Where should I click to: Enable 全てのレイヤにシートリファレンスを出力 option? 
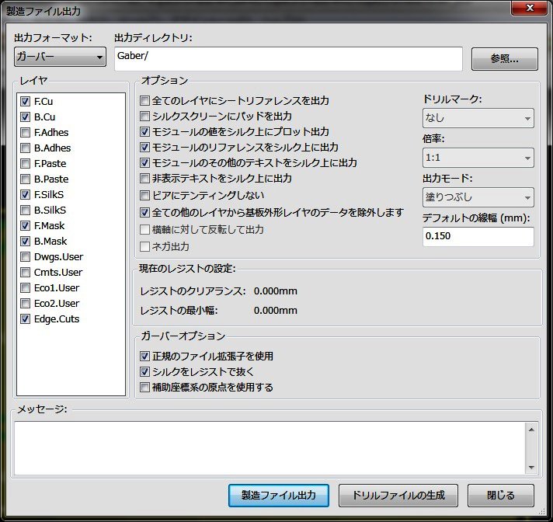tap(144, 101)
